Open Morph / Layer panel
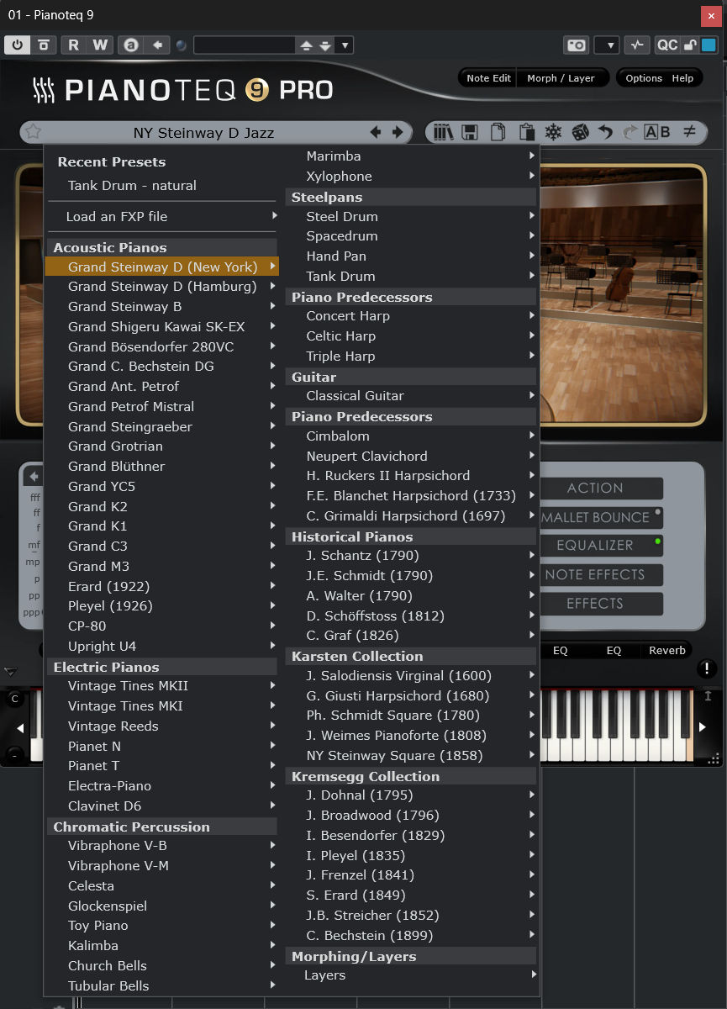Viewport: 727px width, 1009px height. pyautogui.click(x=561, y=78)
